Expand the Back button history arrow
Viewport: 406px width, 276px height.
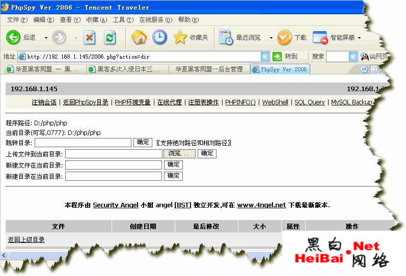(46, 38)
